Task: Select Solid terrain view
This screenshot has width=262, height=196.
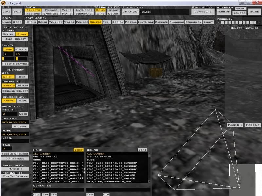Action: [x=101, y=10]
